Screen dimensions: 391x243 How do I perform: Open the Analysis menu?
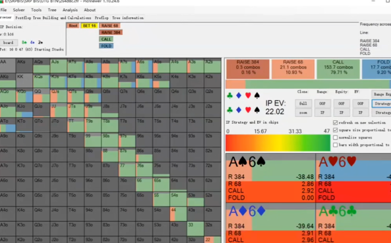tap(70, 10)
